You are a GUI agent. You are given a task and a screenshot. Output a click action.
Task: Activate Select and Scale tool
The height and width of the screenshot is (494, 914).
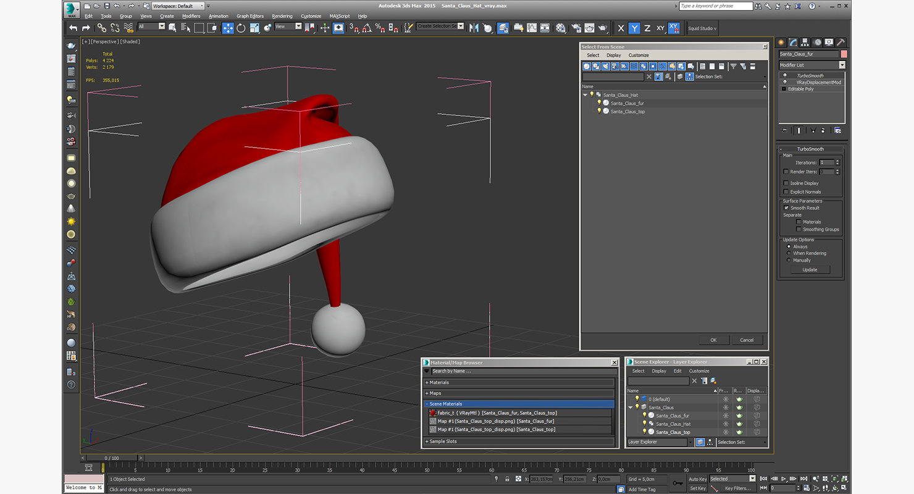(254, 28)
